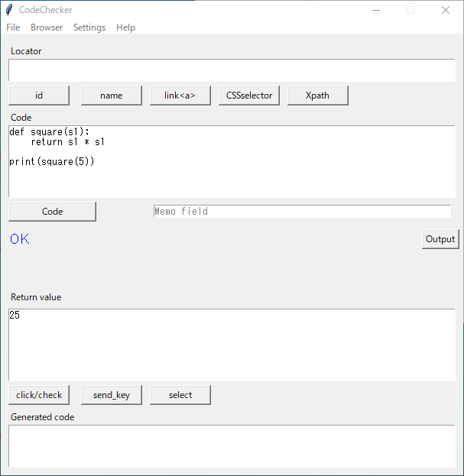Open the Help menu
The height and width of the screenshot is (476, 464).
point(125,28)
